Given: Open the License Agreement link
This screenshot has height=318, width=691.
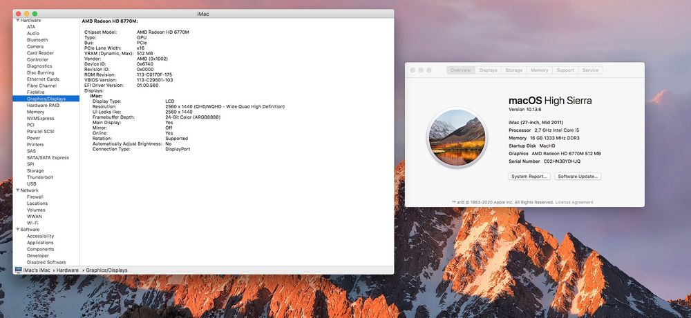Looking at the screenshot, I should coord(574,202).
